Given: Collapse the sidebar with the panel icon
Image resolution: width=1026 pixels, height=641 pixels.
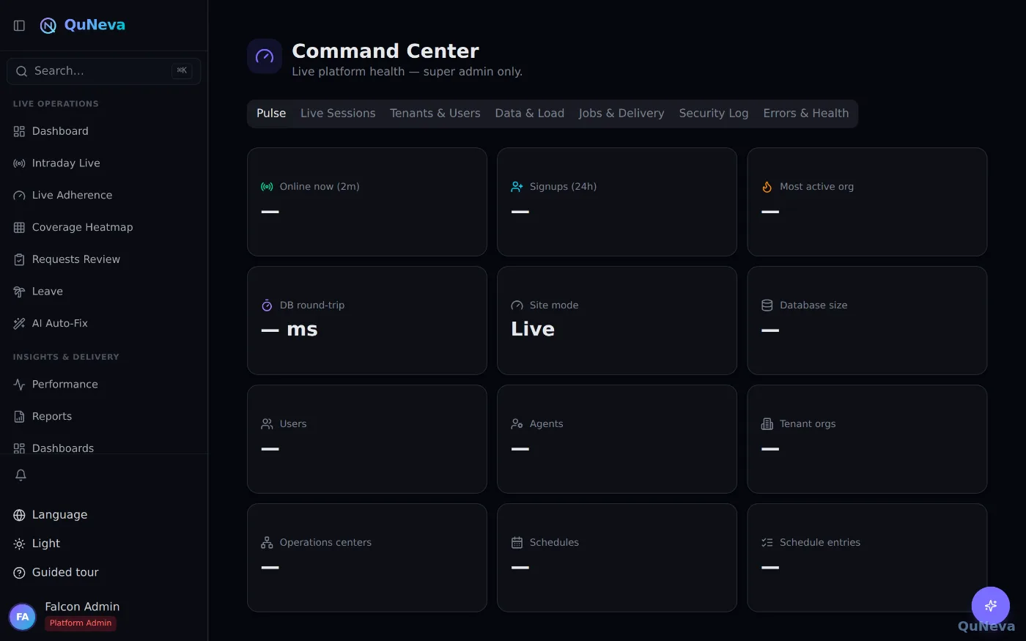Looking at the screenshot, I should 20,26.
